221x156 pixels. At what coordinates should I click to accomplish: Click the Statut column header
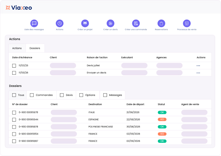(161, 104)
